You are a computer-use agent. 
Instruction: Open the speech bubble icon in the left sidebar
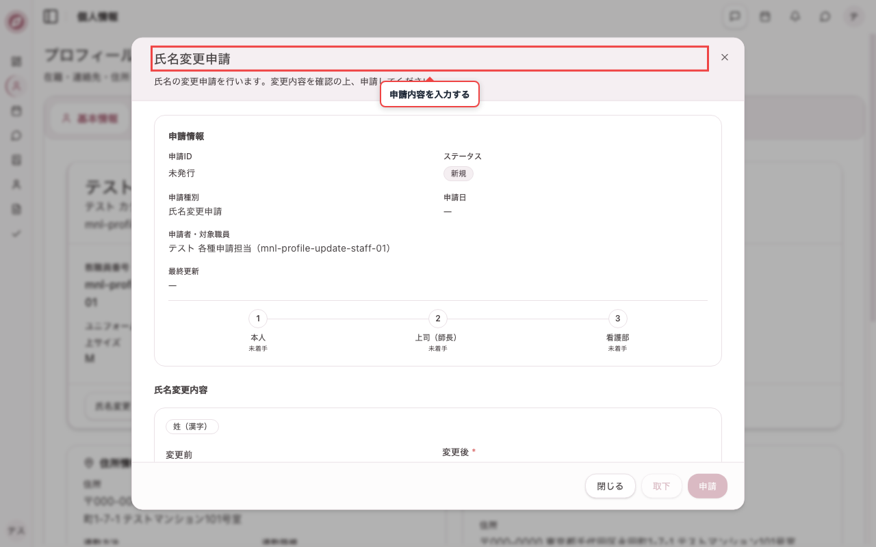[x=16, y=135]
